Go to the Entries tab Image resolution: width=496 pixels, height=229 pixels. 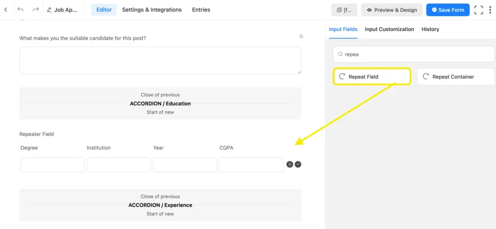tap(201, 10)
